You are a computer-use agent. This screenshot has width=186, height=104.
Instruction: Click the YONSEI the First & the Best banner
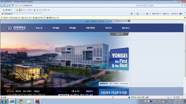pyautogui.click(x=119, y=59)
